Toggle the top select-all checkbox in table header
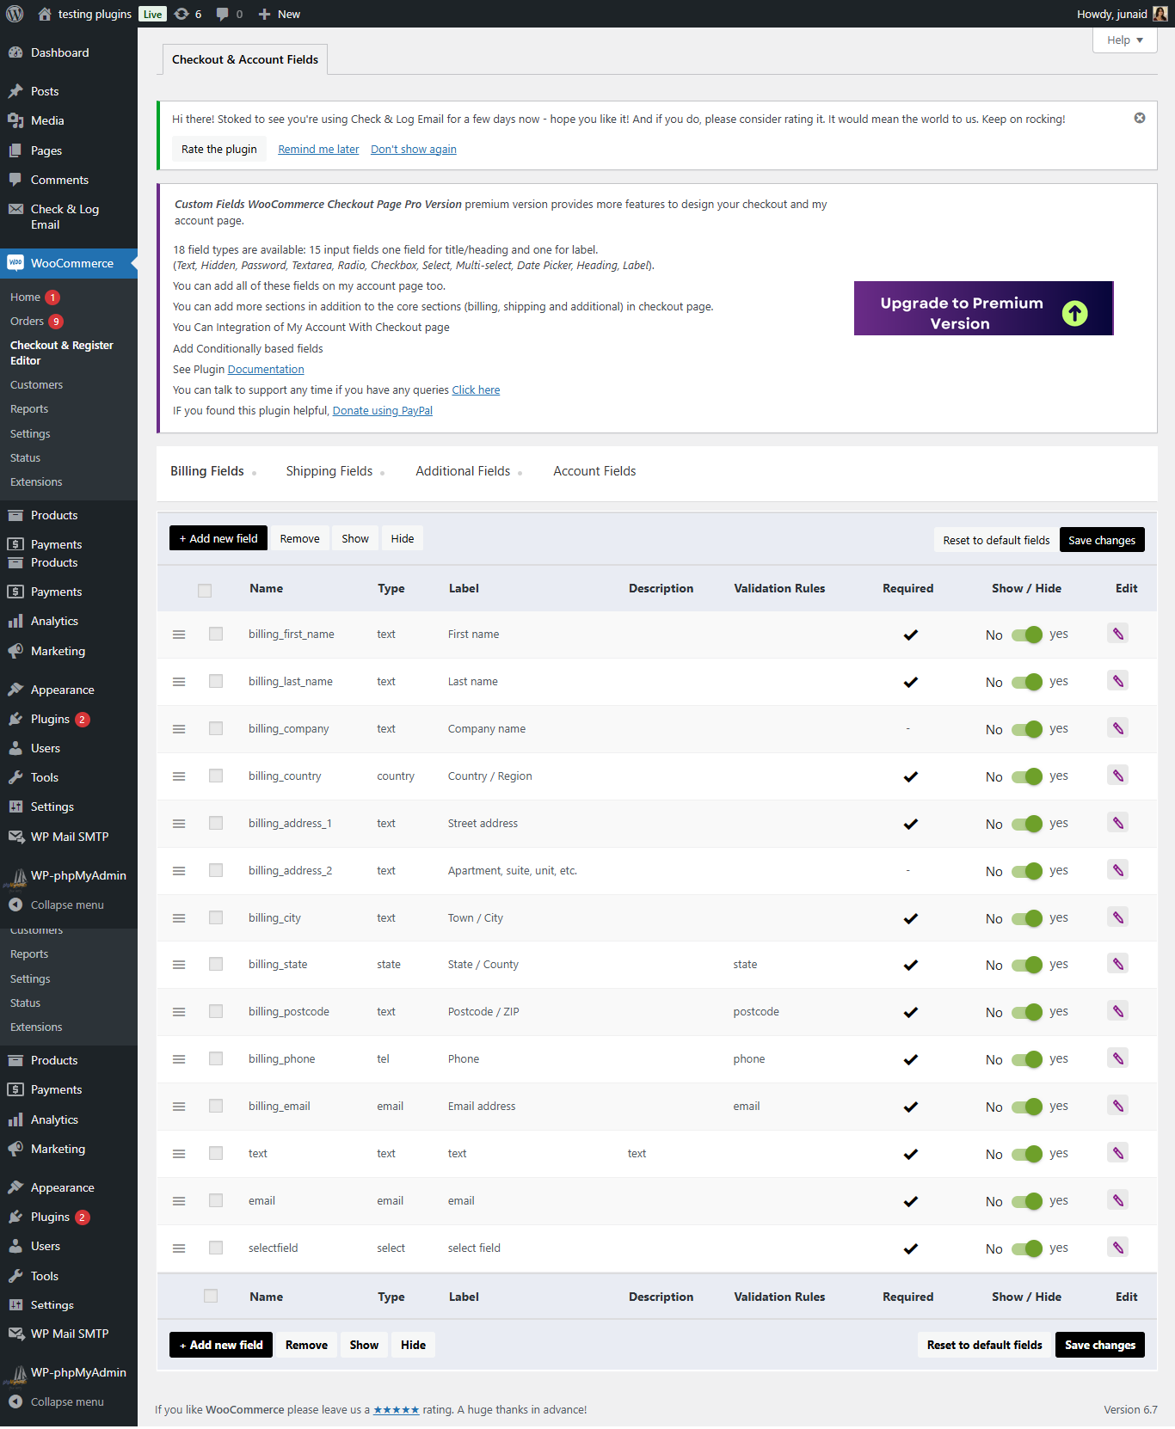The image size is (1175, 1429). (205, 591)
